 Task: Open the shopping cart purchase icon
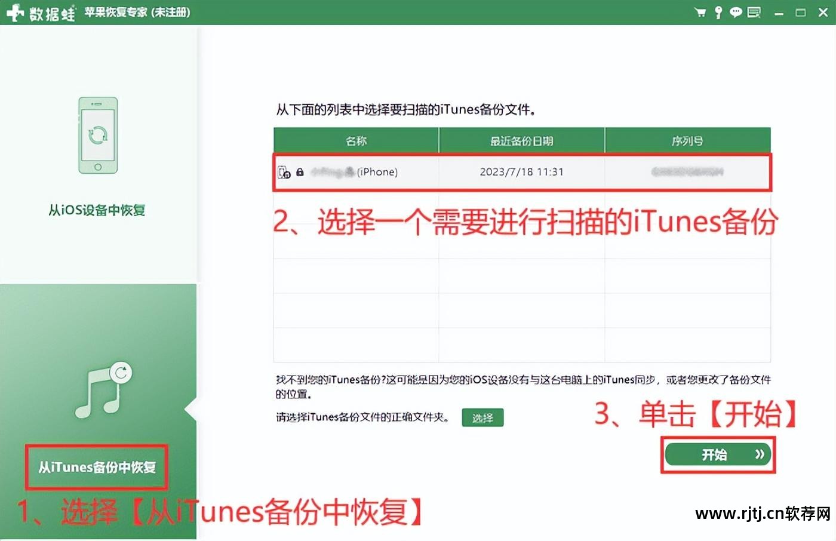700,12
